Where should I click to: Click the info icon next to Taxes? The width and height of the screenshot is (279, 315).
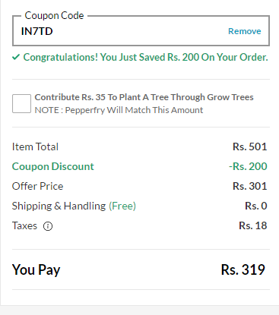(48, 226)
